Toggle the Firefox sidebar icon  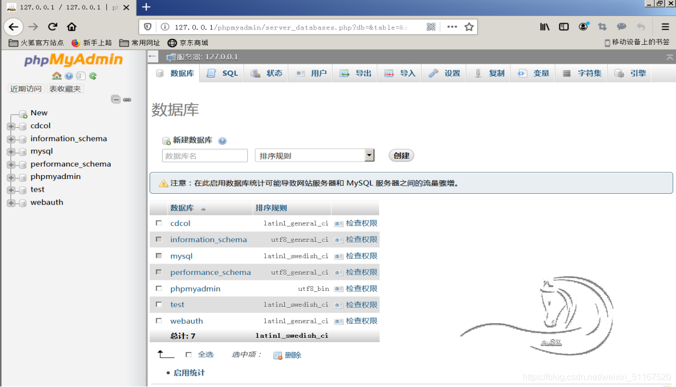[x=564, y=27]
